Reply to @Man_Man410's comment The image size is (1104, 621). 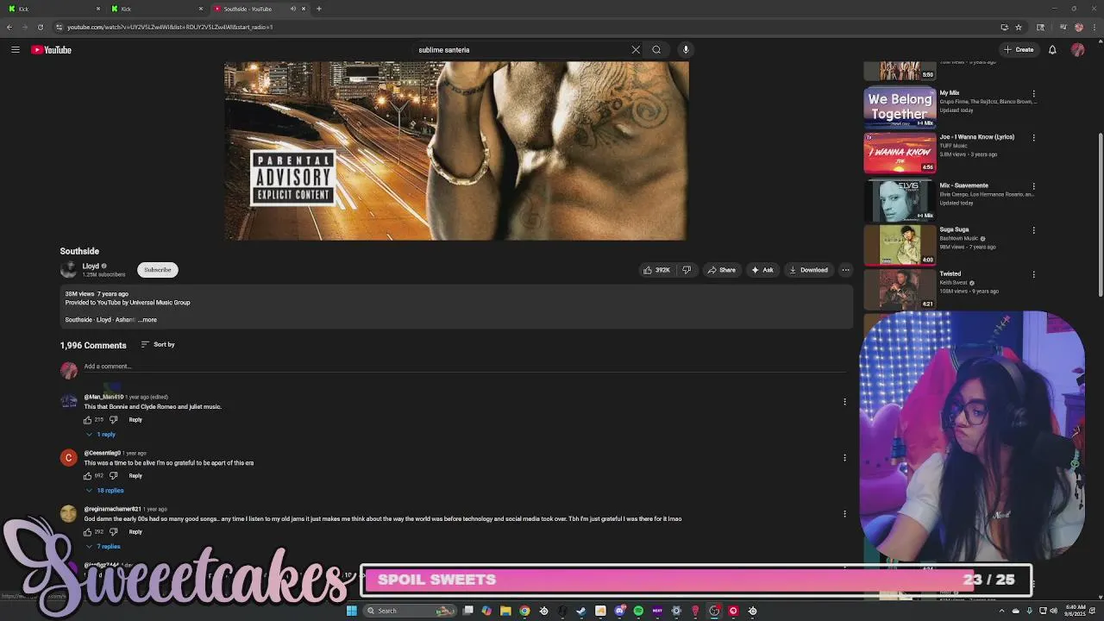click(x=135, y=420)
